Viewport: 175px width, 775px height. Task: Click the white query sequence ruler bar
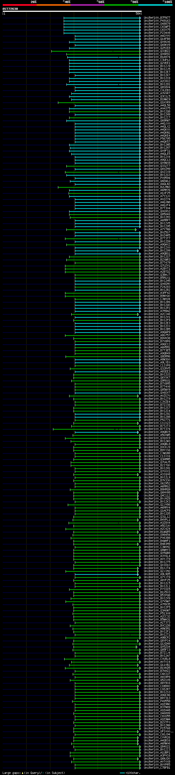[x=72, y=11]
